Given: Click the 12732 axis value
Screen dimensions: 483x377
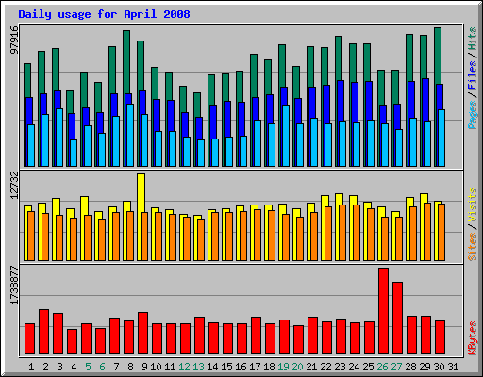Looking at the screenshot, I should tap(14, 186).
